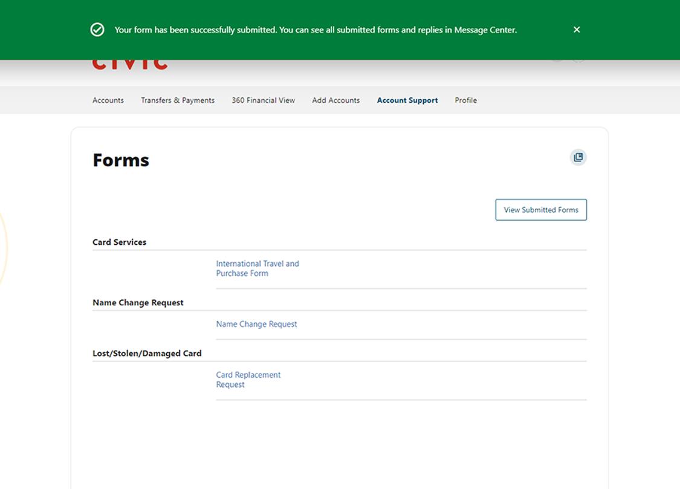The image size is (680, 489).
Task: Select the Add Accounts tab
Action: pos(335,100)
